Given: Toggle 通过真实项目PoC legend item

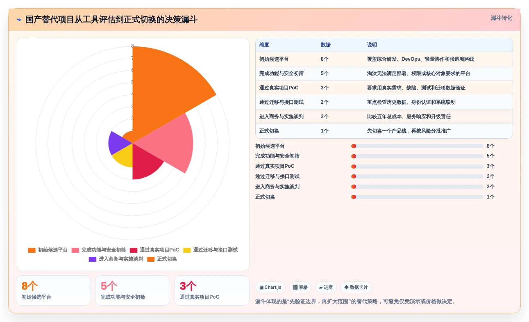Looking at the screenshot, I should click(x=154, y=250).
